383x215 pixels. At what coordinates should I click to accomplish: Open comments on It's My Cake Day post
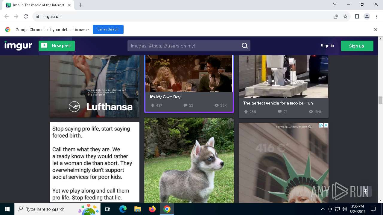coord(185,105)
